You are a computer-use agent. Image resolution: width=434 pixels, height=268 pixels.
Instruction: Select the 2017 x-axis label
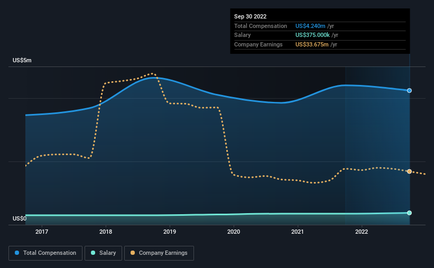pyautogui.click(x=42, y=232)
